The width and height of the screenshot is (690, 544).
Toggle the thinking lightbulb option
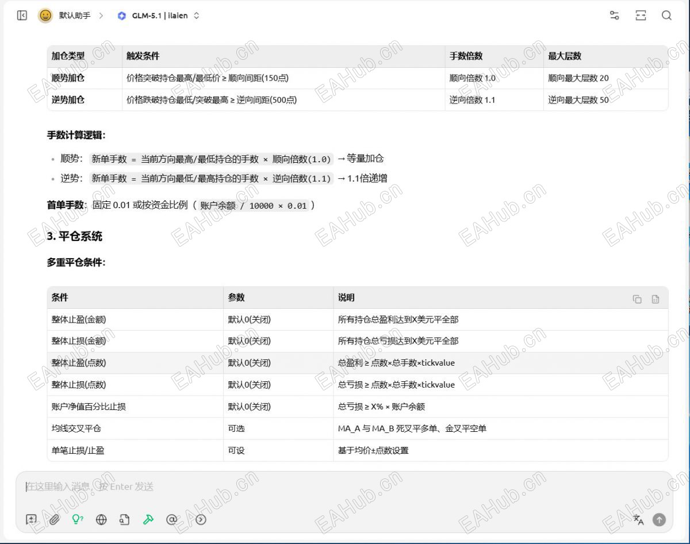click(x=78, y=519)
